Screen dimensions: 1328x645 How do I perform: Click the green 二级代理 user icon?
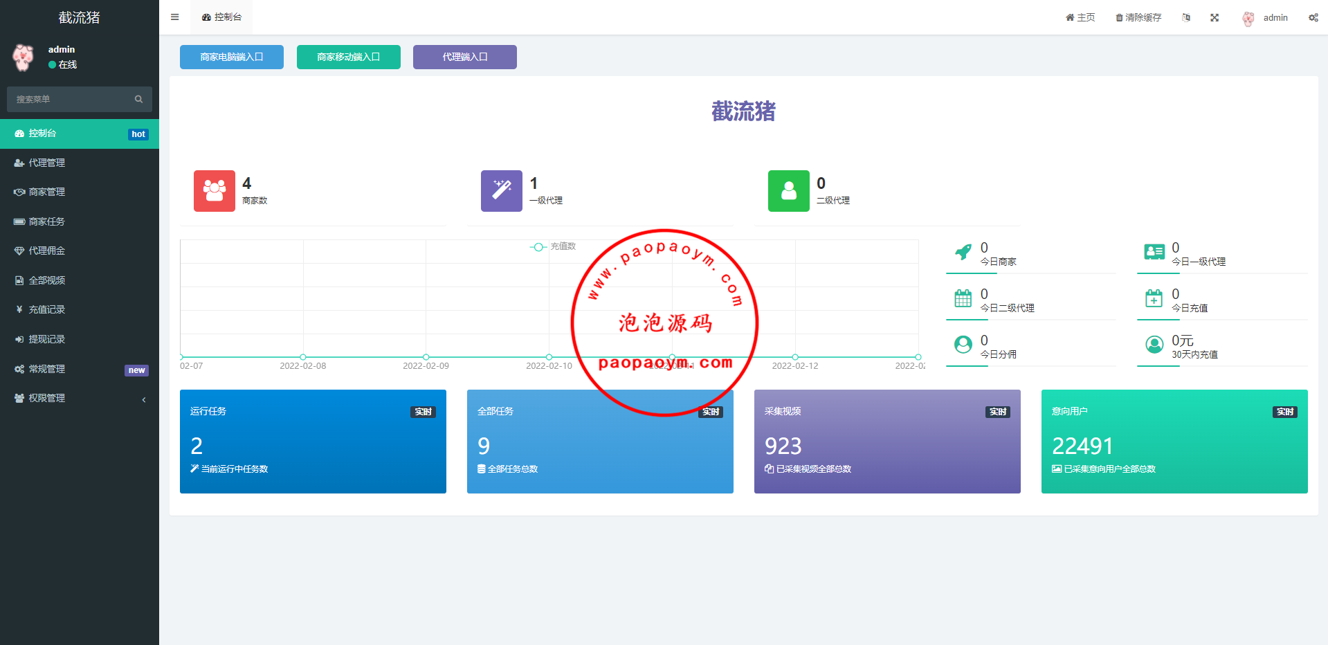(x=789, y=191)
